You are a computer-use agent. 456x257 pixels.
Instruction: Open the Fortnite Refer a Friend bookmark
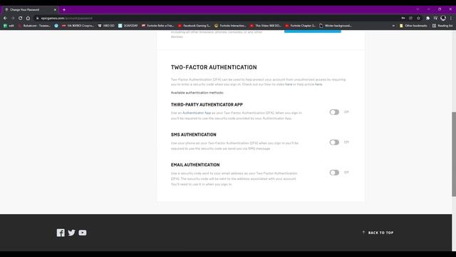(x=157, y=26)
